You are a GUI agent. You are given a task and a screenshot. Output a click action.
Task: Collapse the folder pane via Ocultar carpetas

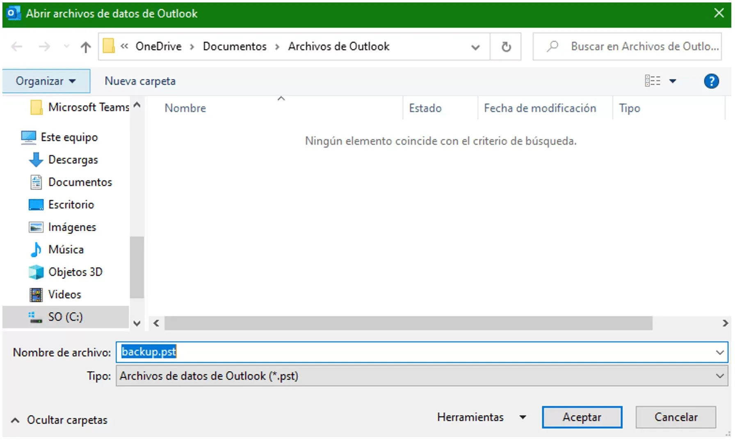point(59,420)
